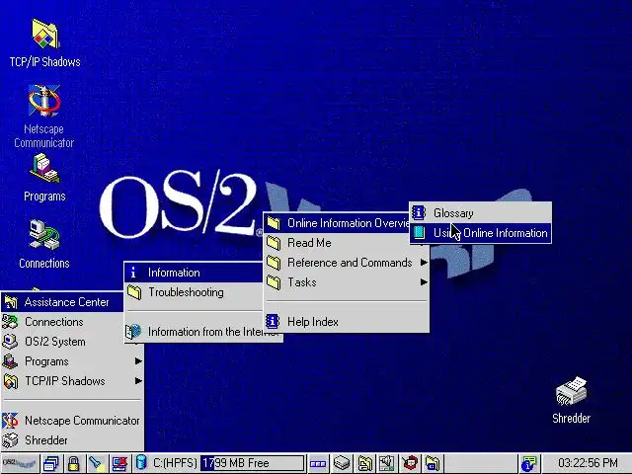Click the globe icon for Internet information
The width and height of the screenshot is (632, 474).
(x=133, y=332)
